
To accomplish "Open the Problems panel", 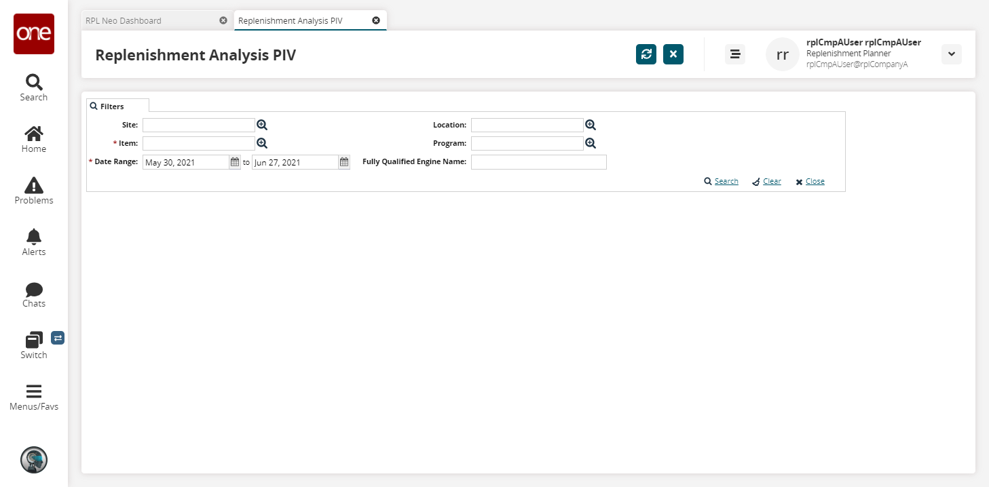I will click(x=34, y=191).
